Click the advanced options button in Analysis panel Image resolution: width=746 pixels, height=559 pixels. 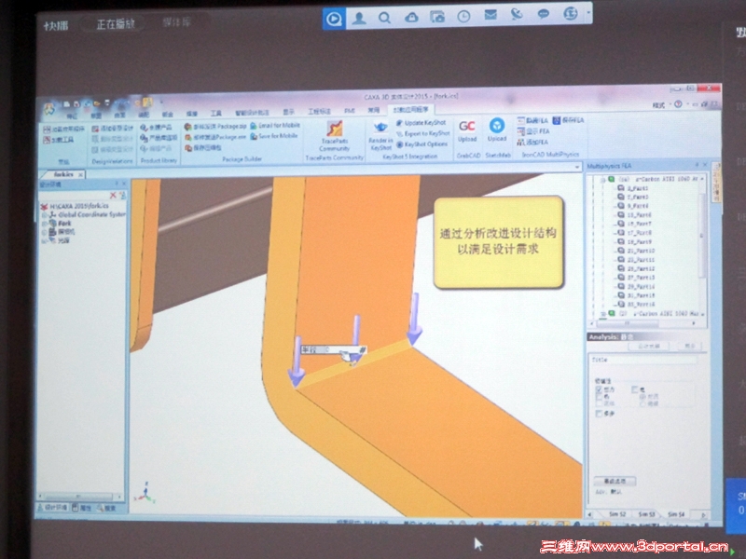[x=615, y=481]
